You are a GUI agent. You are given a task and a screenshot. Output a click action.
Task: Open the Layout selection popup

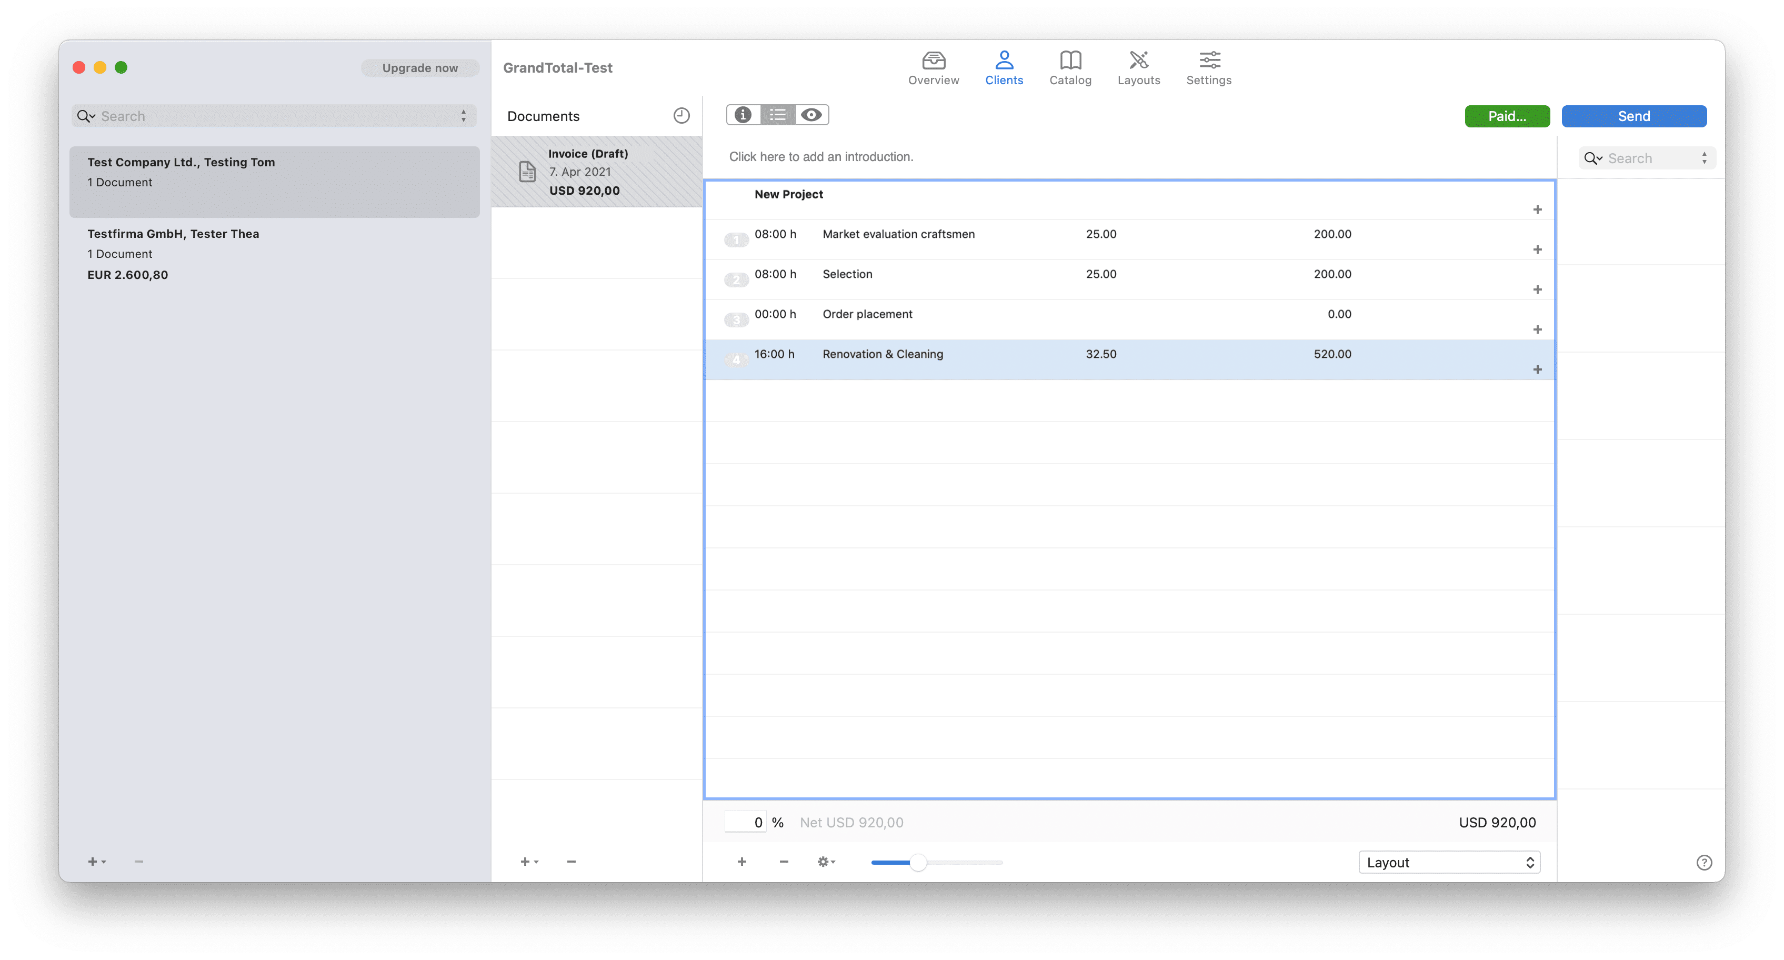(x=1449, y=862)
